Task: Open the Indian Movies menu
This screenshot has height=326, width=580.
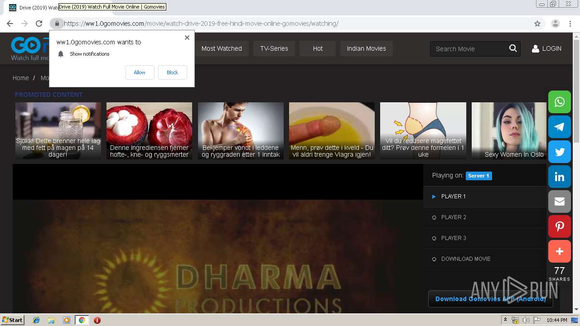Action: [x=366, y=48]
